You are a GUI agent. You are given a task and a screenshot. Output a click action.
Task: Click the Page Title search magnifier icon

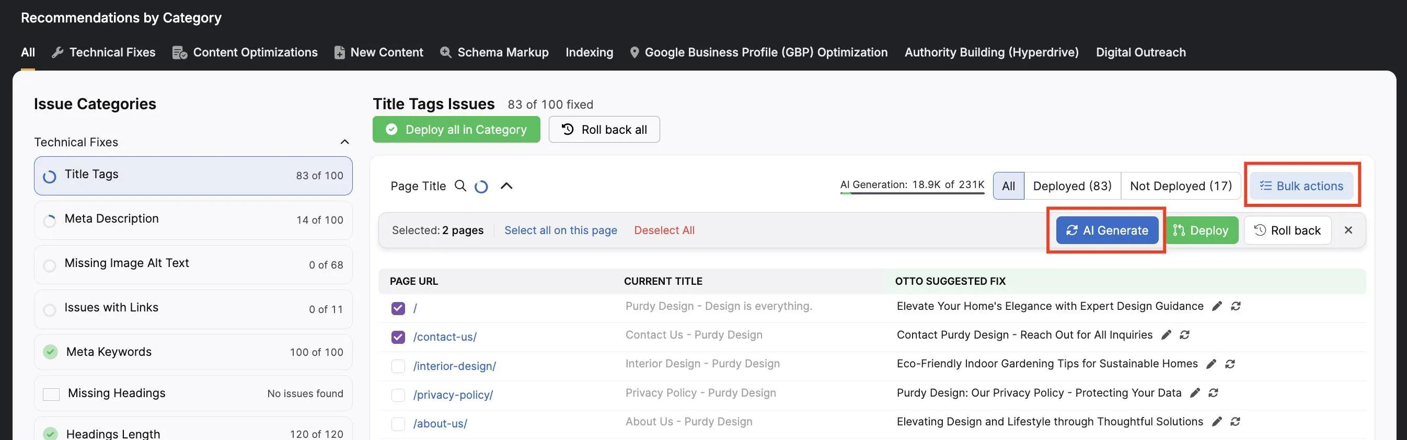point(460,186)
